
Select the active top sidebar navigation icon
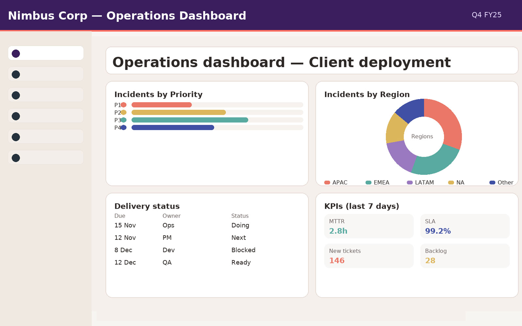(16, 53)
